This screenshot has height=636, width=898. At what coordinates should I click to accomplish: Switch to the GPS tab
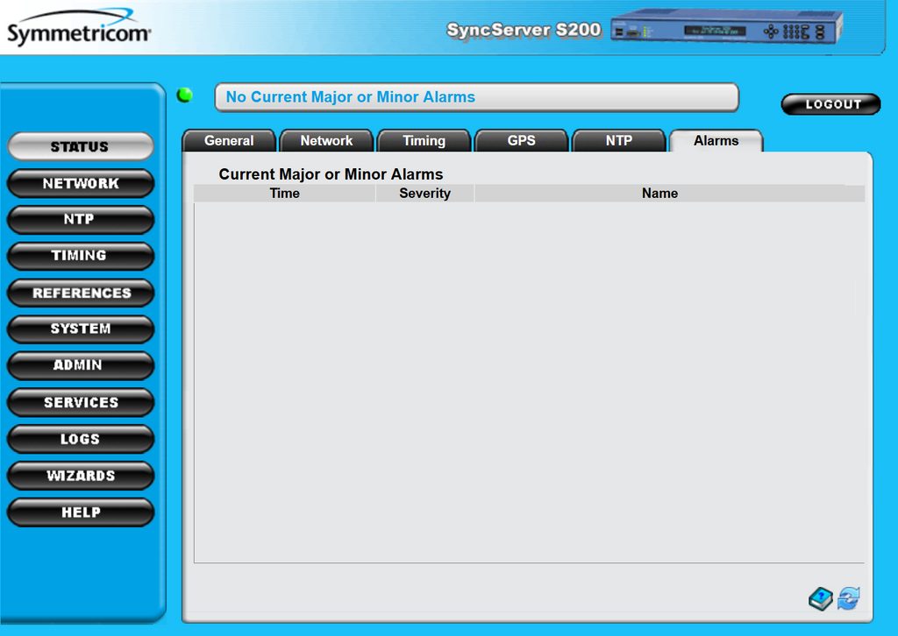coord(521,141)
